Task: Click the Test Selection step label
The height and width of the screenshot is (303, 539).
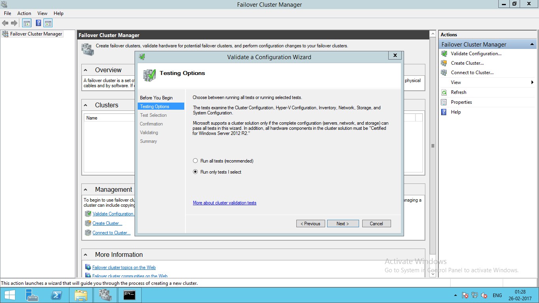Action: [153, 115]
